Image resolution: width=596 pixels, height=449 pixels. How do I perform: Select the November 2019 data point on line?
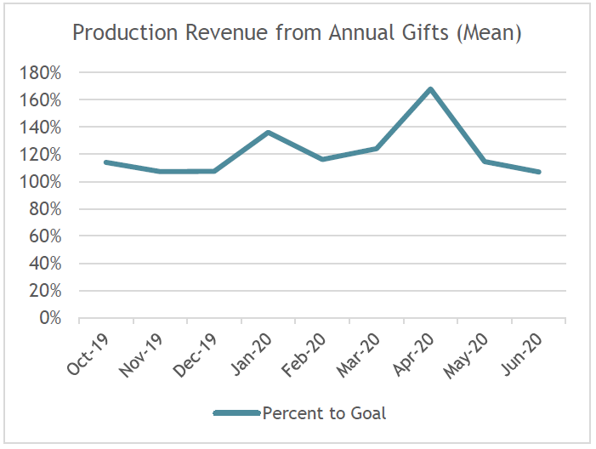160,172
